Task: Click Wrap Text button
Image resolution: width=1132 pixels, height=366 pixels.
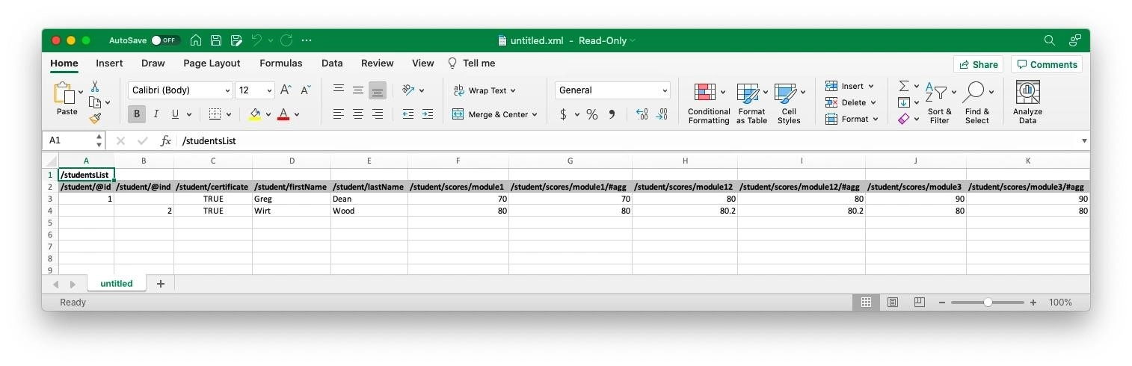Action: pos(484,90)
